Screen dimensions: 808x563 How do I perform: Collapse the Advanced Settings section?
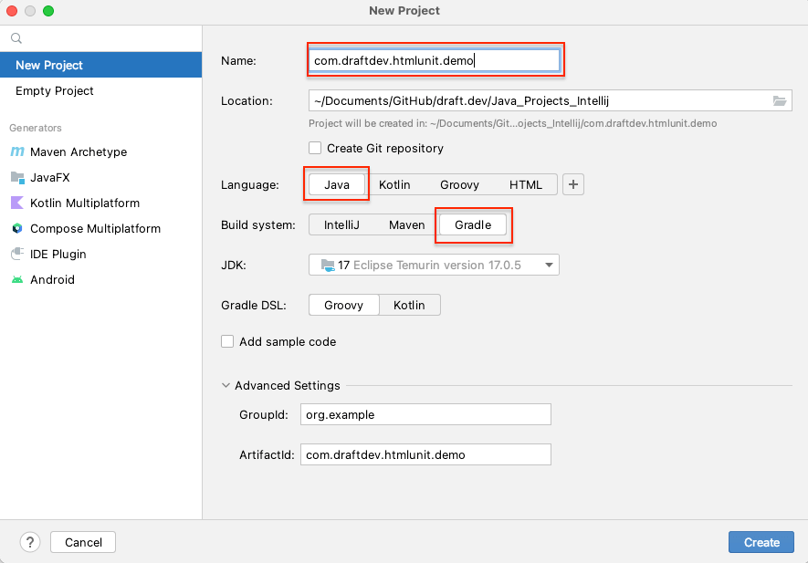pos(226,386)
